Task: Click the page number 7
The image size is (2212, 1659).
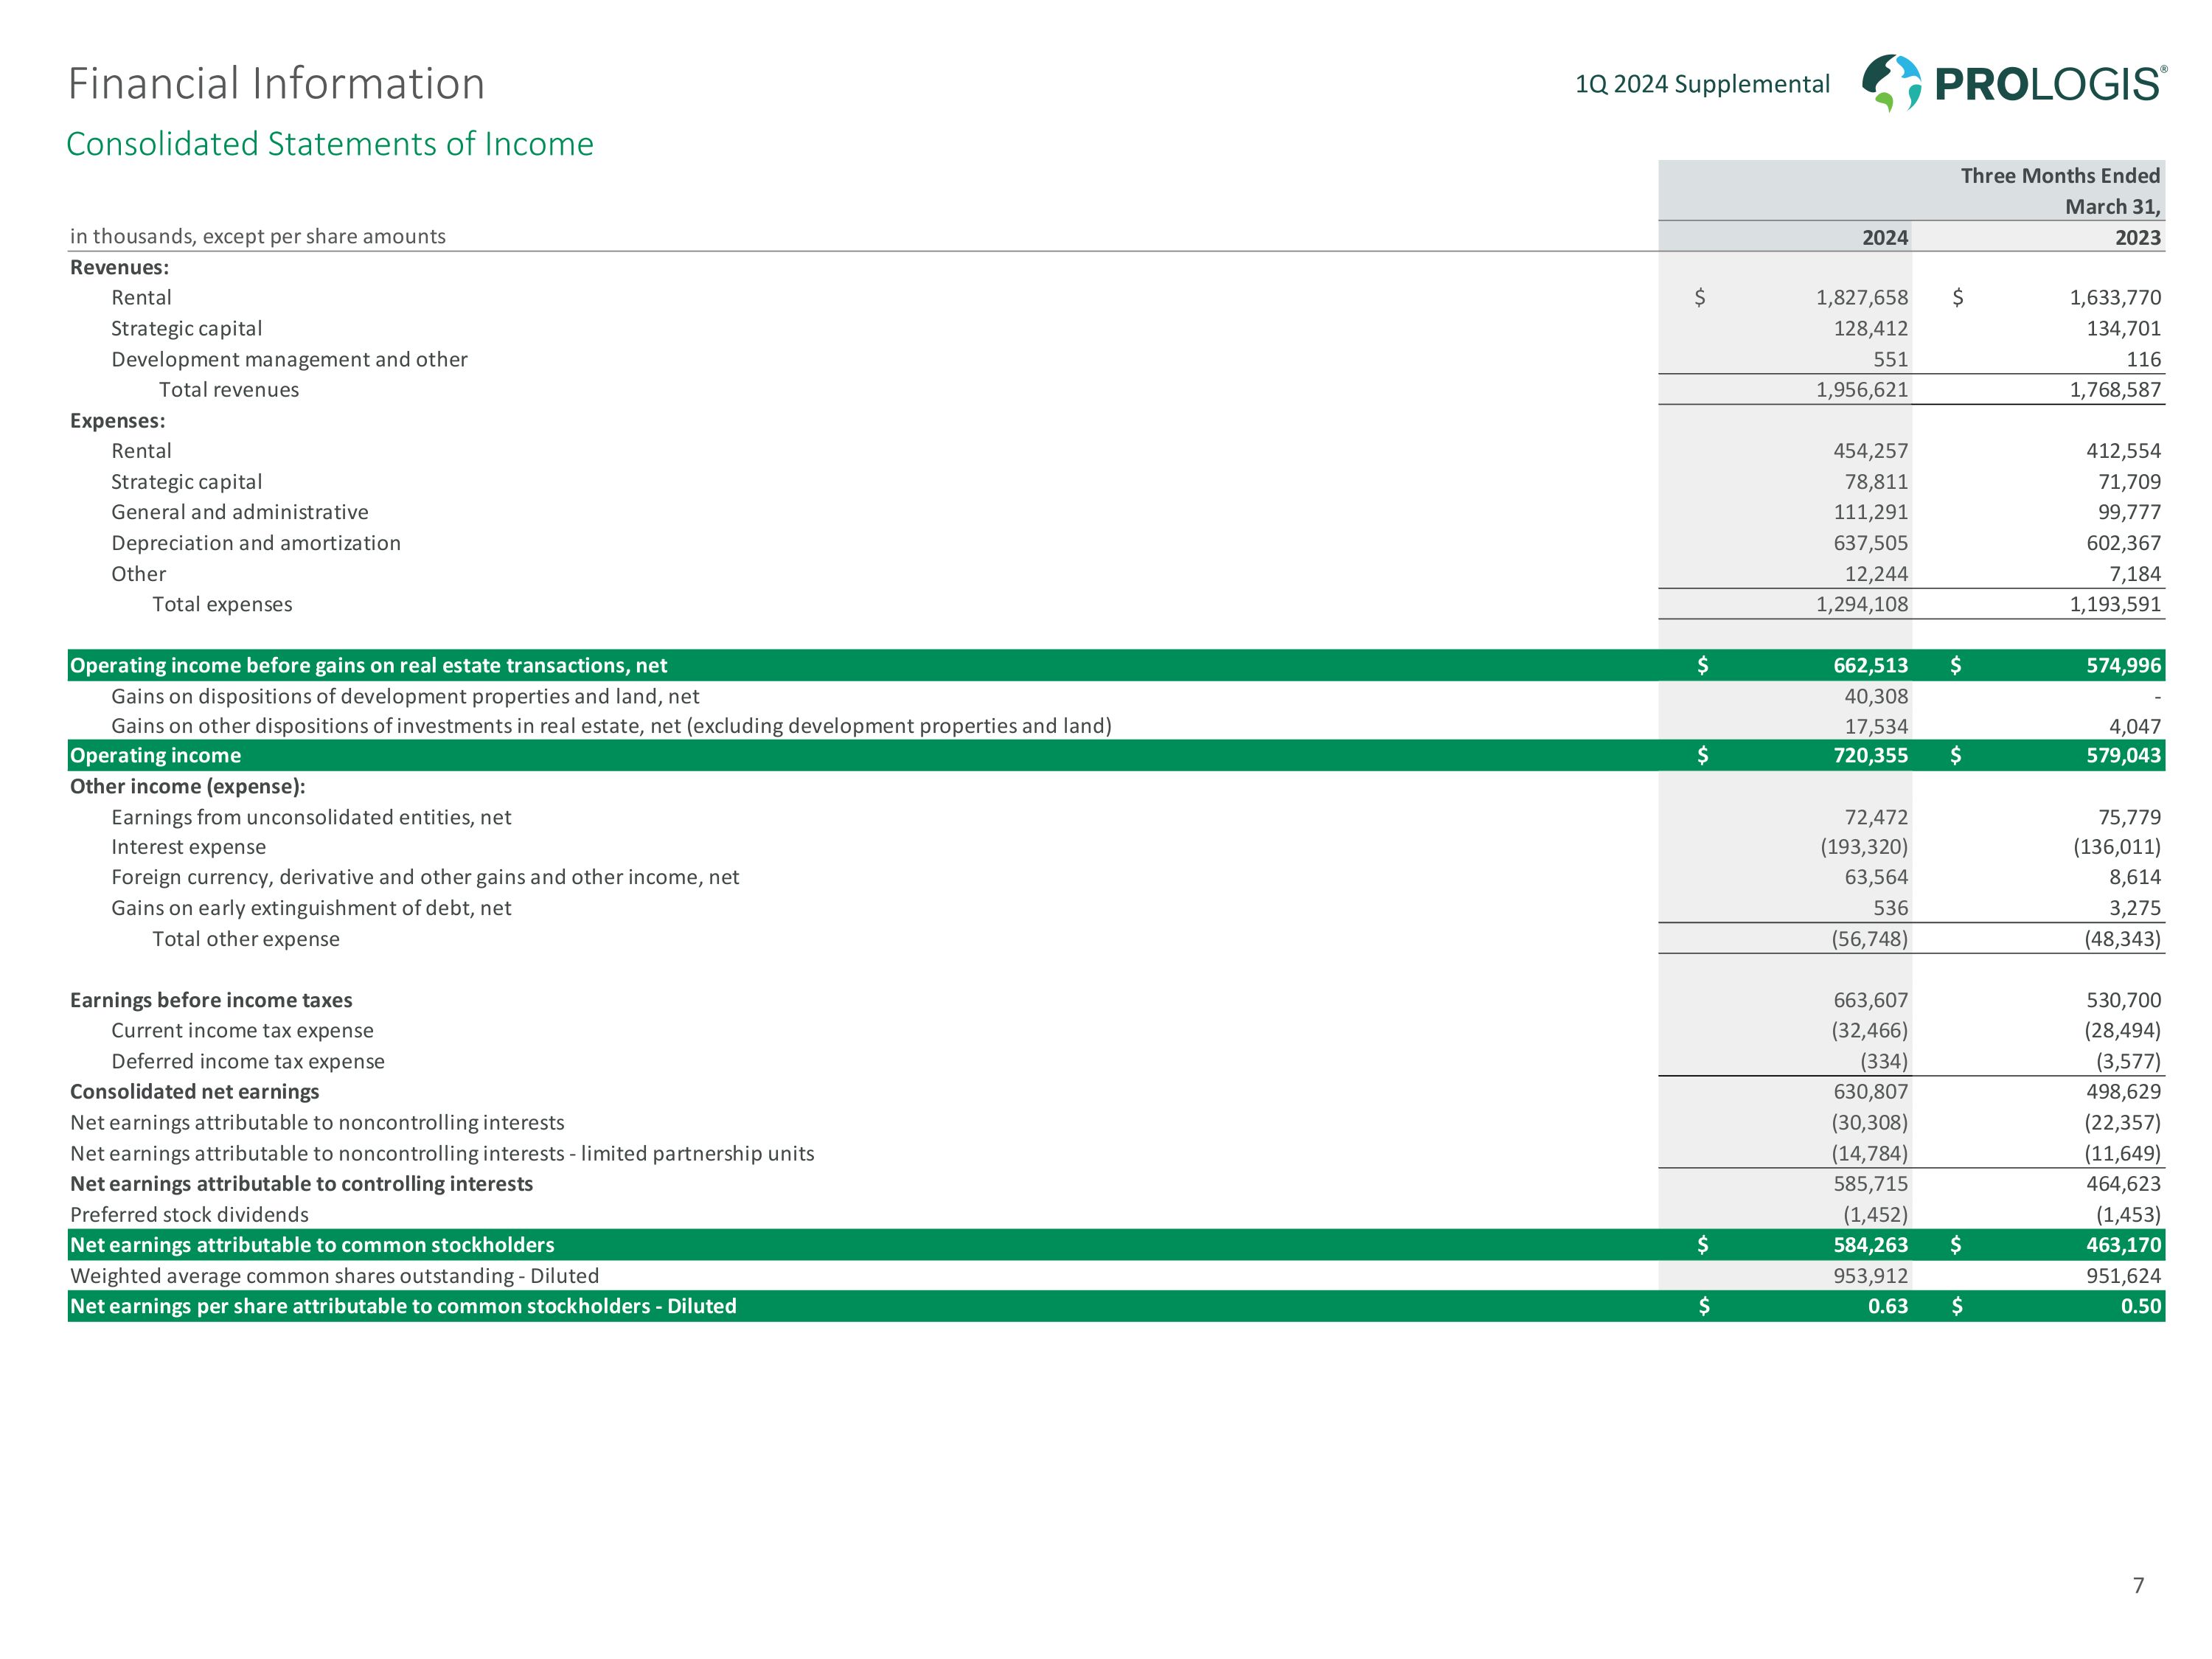Action: [x=2138, y=1585]
